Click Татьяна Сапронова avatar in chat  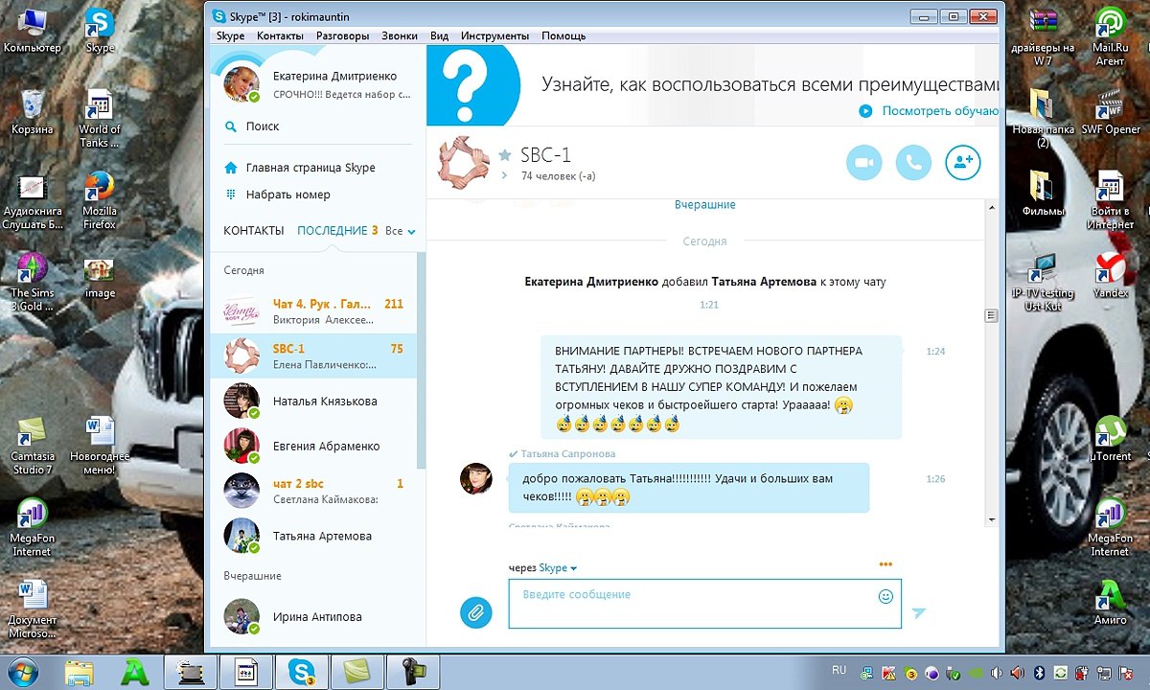coord(476,478)
